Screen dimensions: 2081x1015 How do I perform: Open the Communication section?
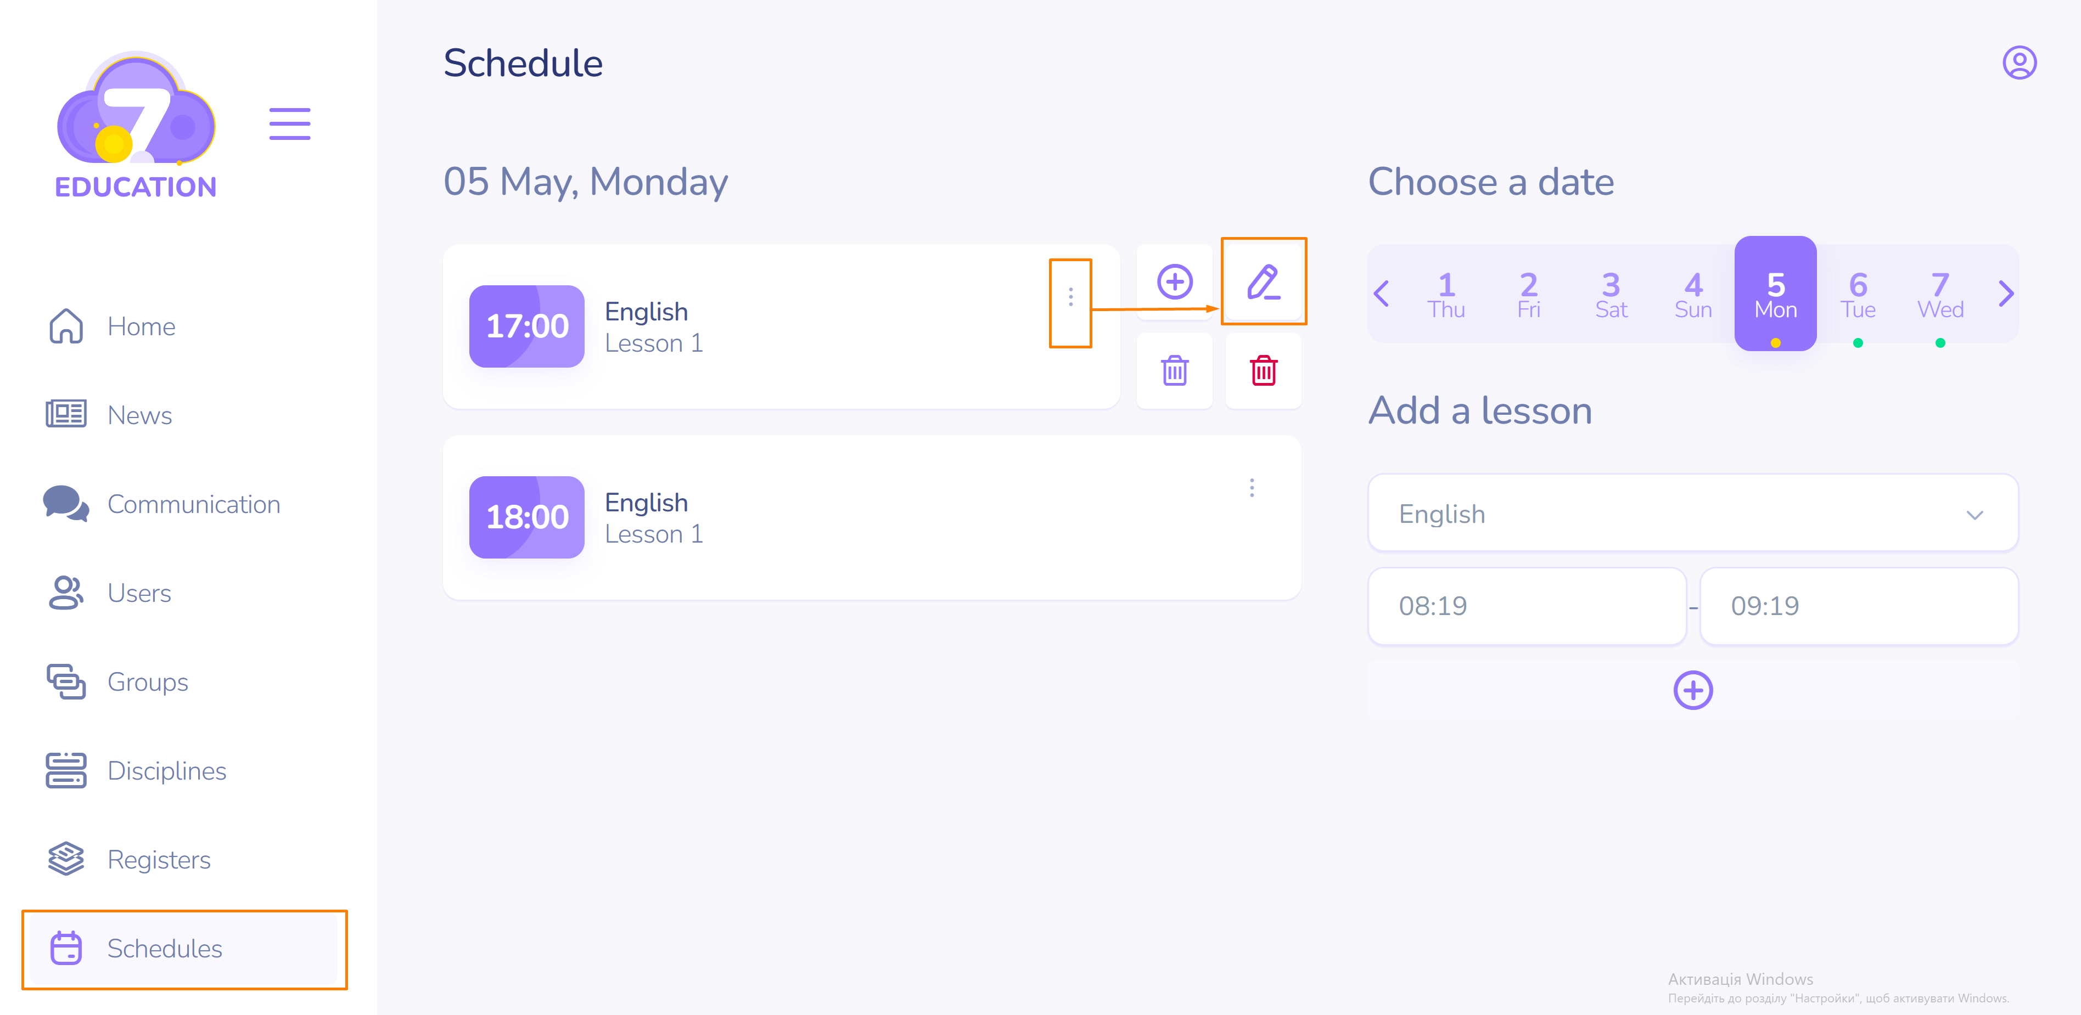193,504
